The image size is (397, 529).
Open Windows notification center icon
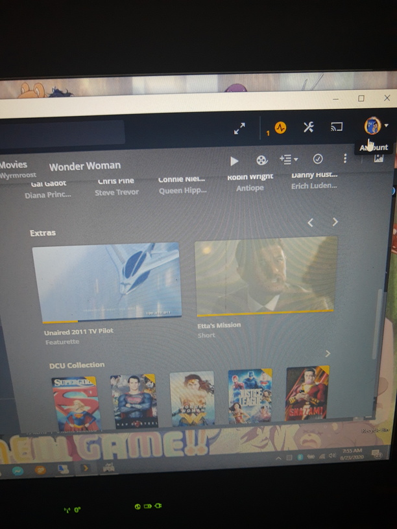click(377, 454)
